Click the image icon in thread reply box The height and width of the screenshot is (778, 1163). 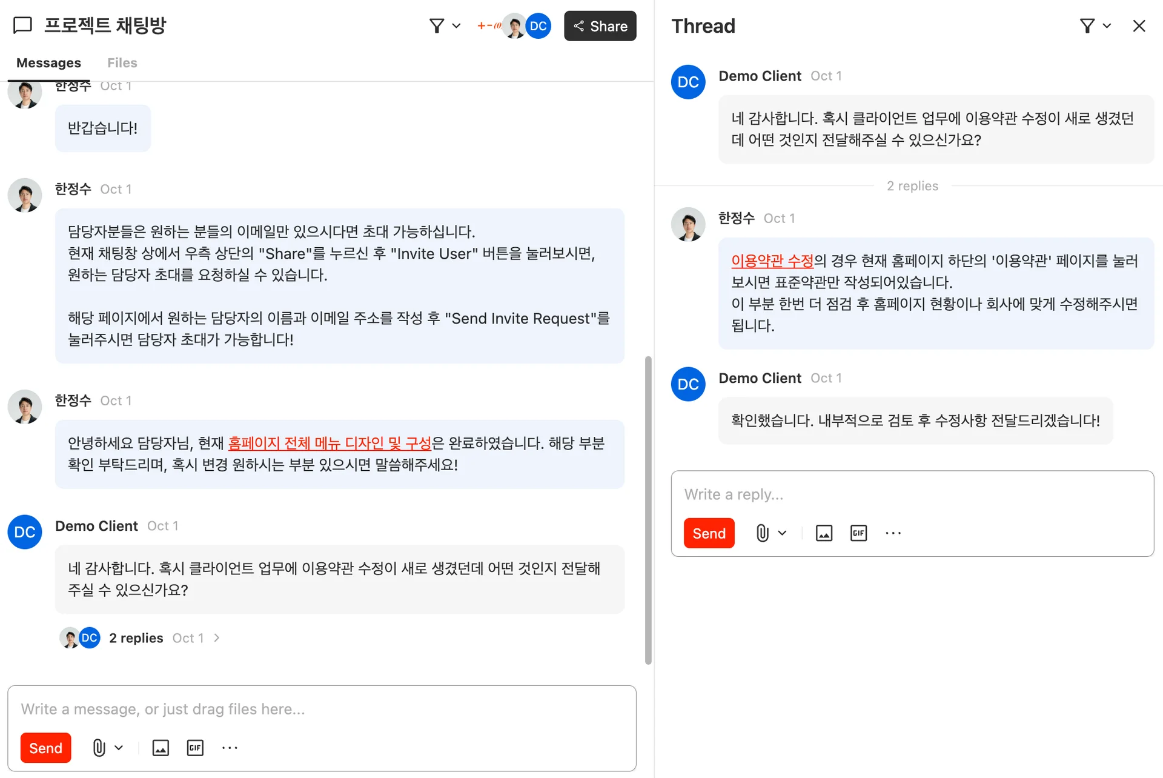tap(824, 533)
